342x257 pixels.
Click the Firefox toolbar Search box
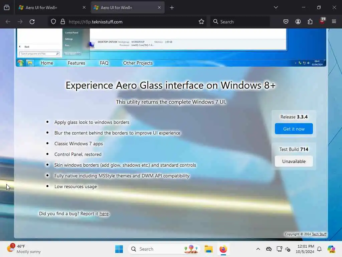coord(240,22)
